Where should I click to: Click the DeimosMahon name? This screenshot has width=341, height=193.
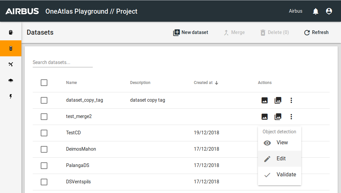(x=81, y=149)
